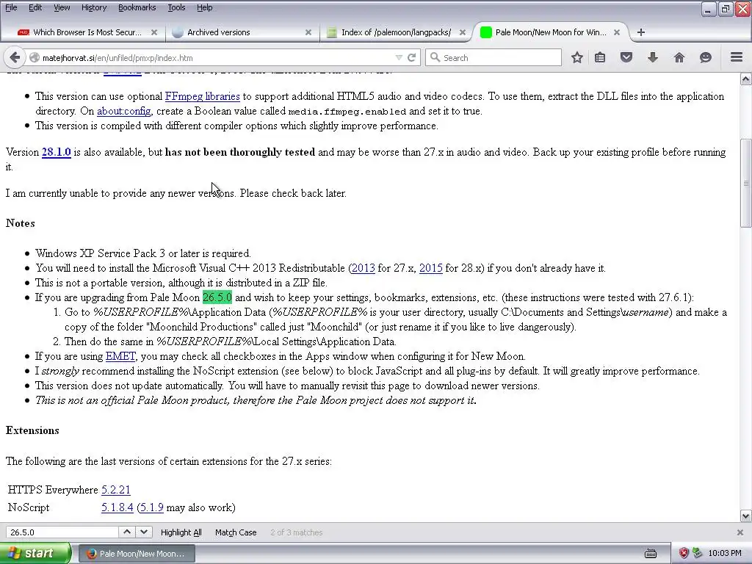The image size is (752, 564).
Task: Click the page scrollbar up arrow
Action: coord(745,79)
